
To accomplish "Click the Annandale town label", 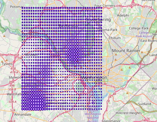I will pos(23,114).
